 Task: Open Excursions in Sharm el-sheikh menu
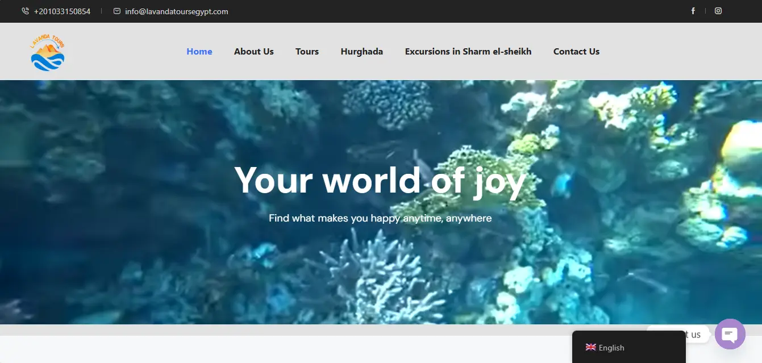point(468,51)
